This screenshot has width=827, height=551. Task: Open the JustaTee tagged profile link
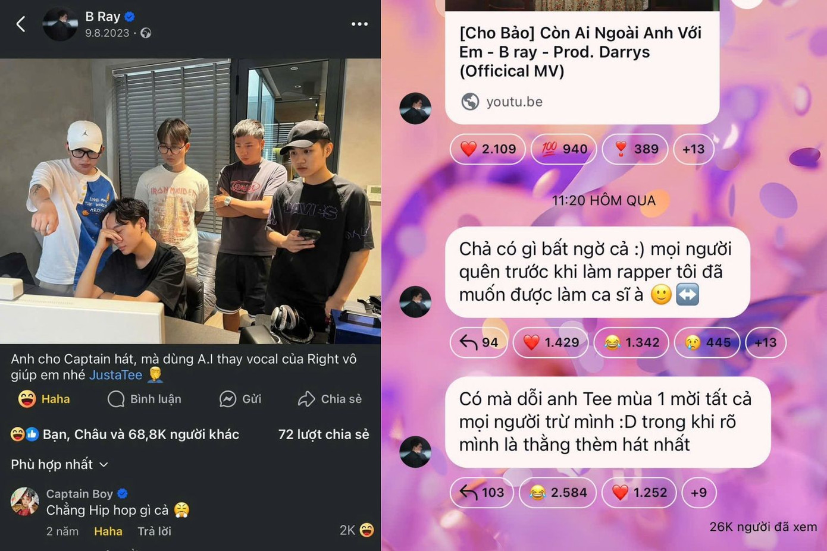115,375
